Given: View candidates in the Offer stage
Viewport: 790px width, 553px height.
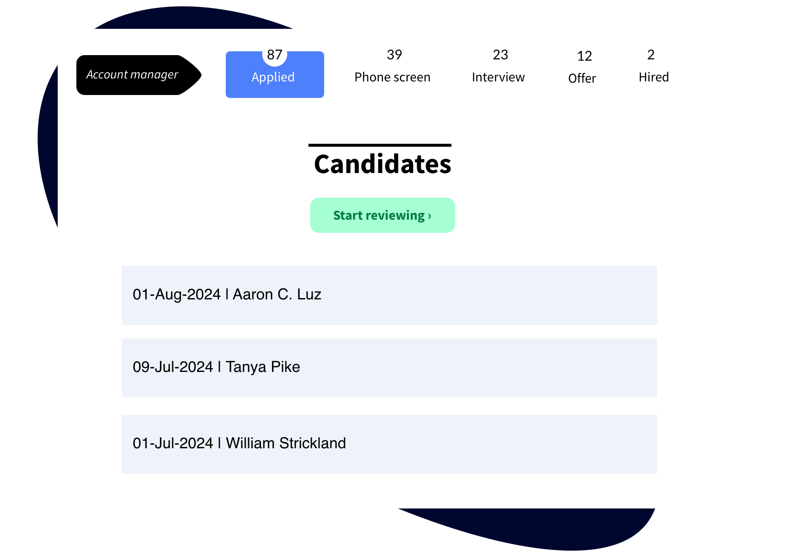Looking at the screenshot, I should click(582, 78).
